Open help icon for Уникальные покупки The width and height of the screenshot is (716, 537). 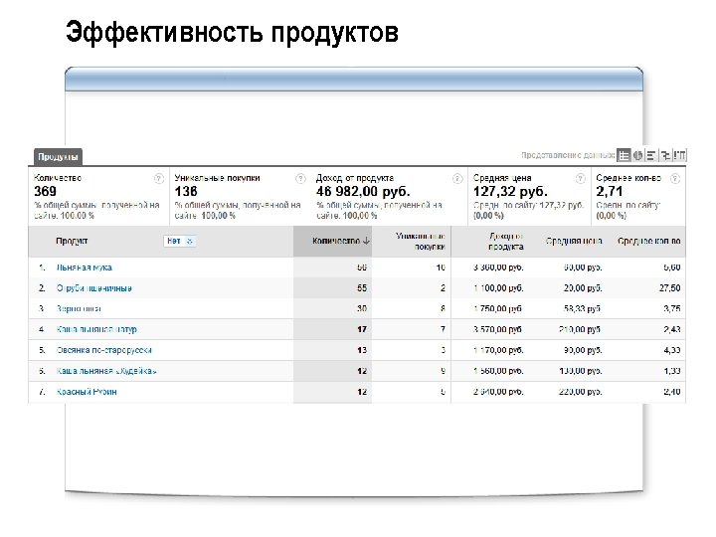click(300, 179)
